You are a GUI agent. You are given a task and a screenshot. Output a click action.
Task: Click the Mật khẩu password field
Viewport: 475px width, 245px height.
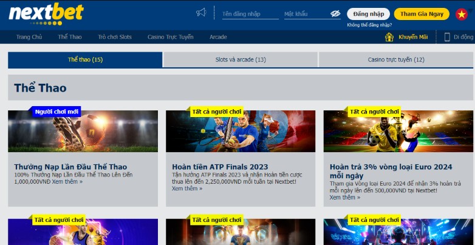306,13
